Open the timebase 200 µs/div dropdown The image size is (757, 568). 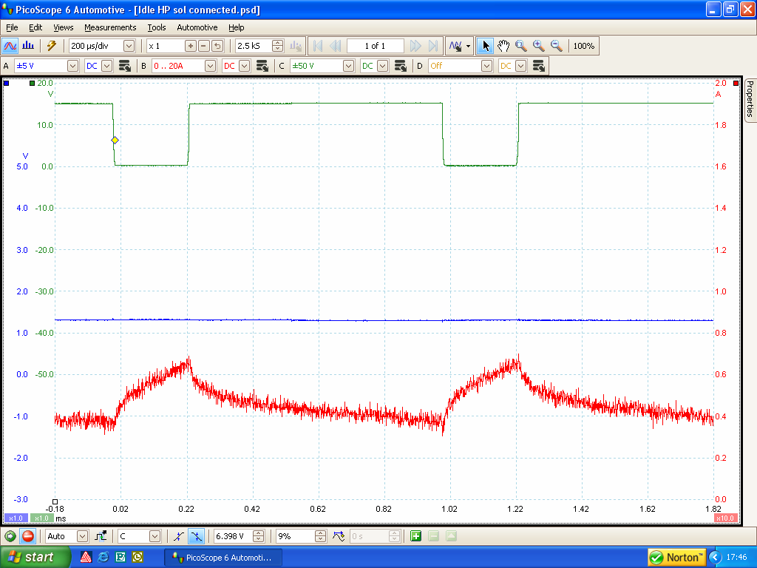point(129,46)
